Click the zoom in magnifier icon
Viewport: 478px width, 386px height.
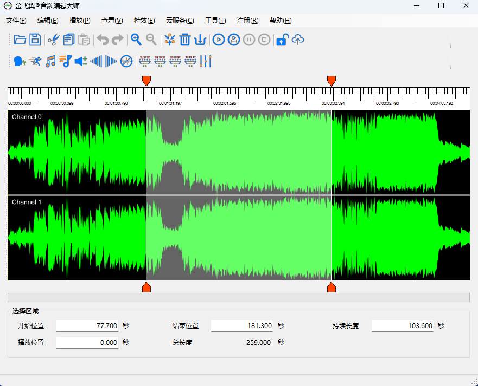click(136, 40)
